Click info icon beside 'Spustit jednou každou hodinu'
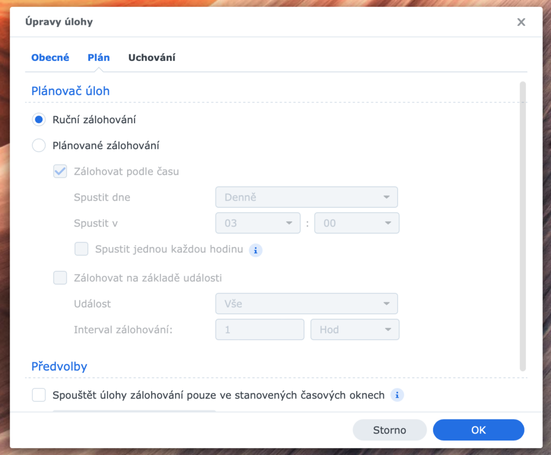The image size is (551, 455). pyautogui.click(x=256, y=250)
